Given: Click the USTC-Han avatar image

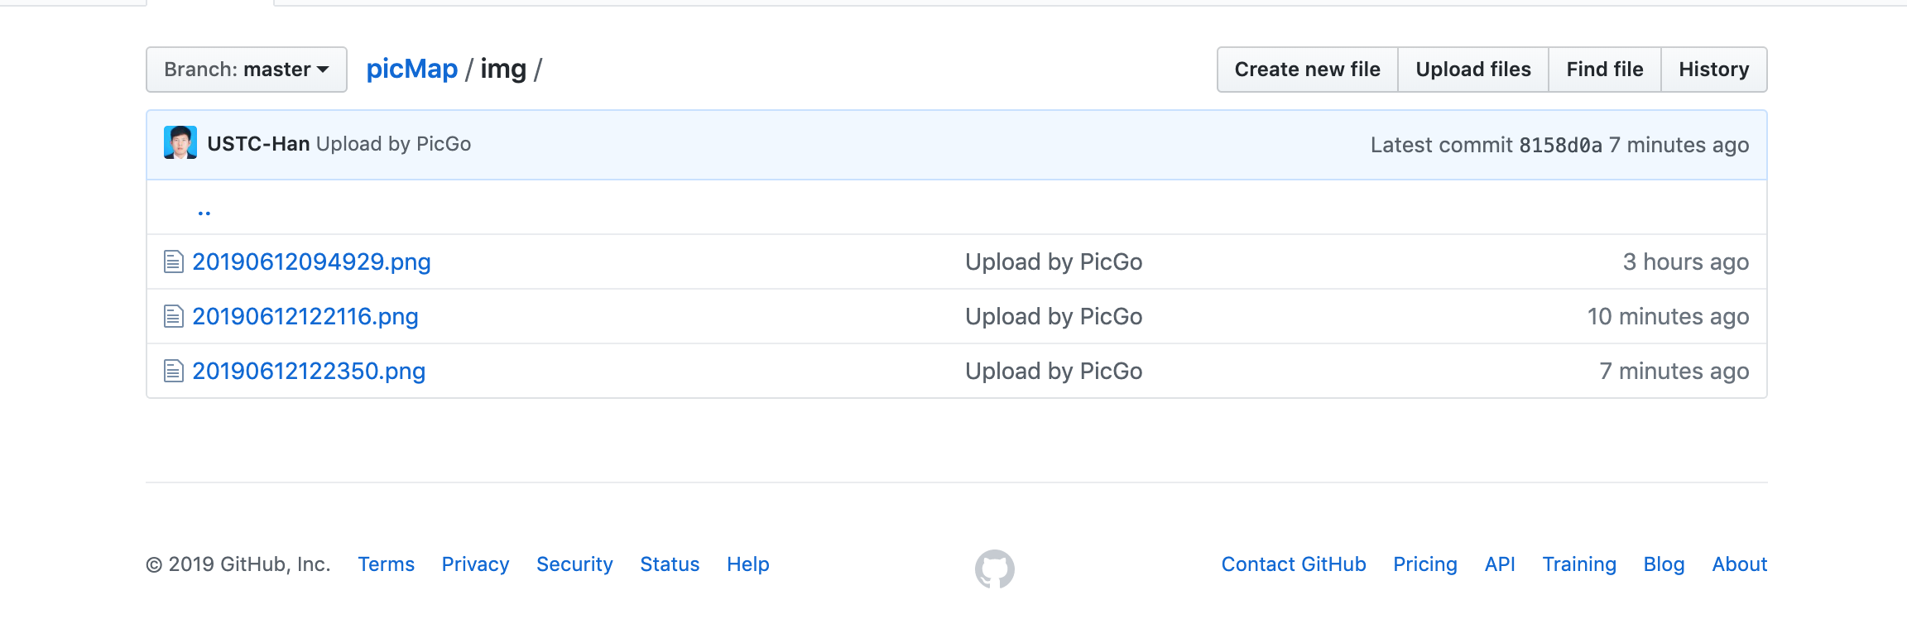Looking at the screenshot, I should click(x=180, y=142).
